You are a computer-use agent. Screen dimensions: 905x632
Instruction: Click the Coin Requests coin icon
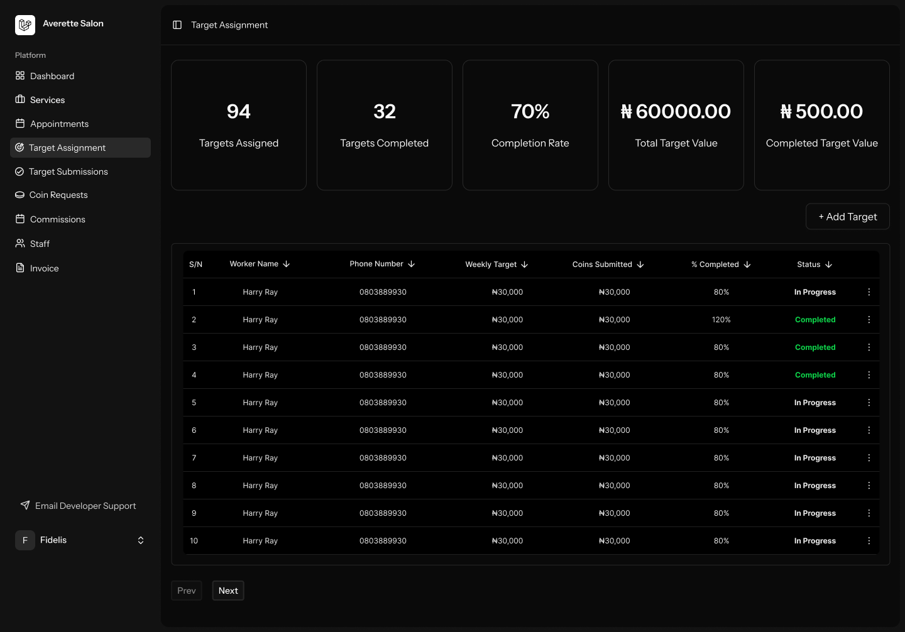pos(20,195)
